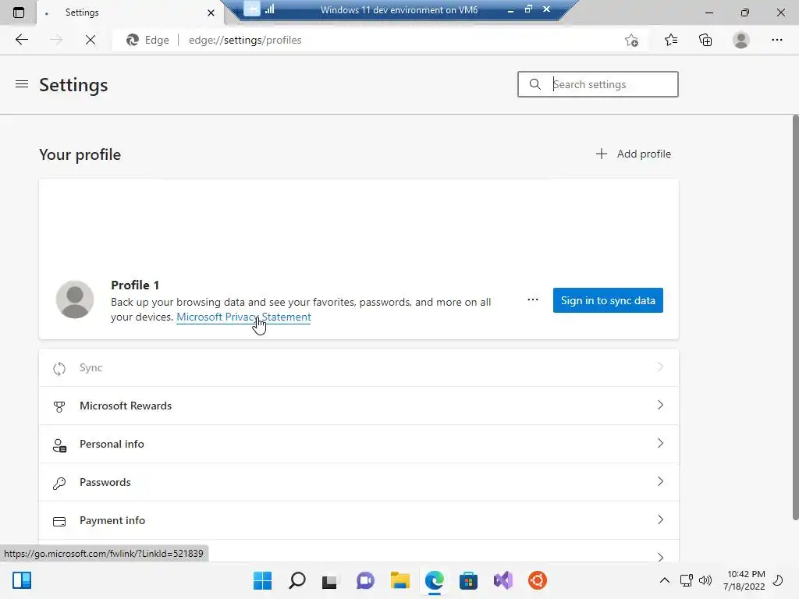Open Edge Settings and more ellipsis
799x599 pixels.
pyautogui.click(x=776, y=40)
